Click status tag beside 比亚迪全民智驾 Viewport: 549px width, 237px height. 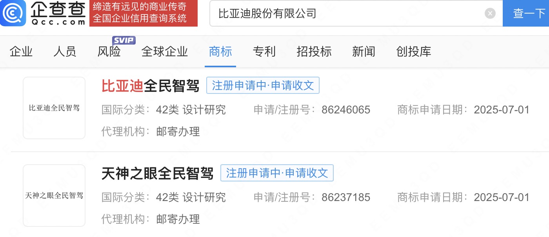pyautogui.click(x=263, y=86)
